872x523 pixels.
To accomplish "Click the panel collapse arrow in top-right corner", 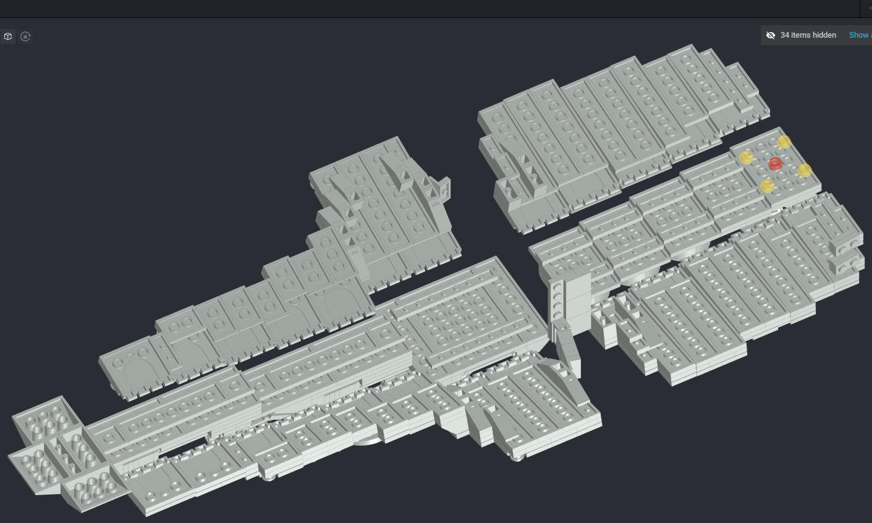I will tap(868, 8).
